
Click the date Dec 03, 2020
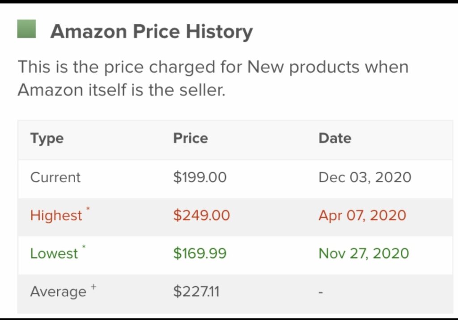click(x=365, y=177)
